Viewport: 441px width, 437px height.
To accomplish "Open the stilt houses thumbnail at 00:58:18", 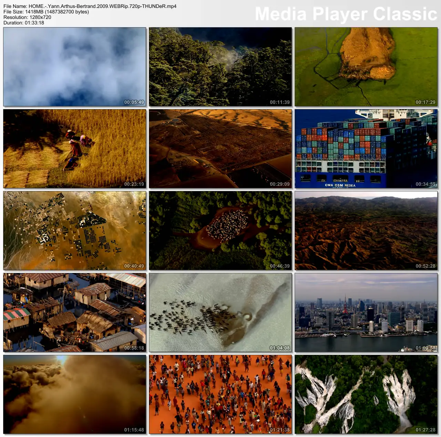I will coord(75,312).
